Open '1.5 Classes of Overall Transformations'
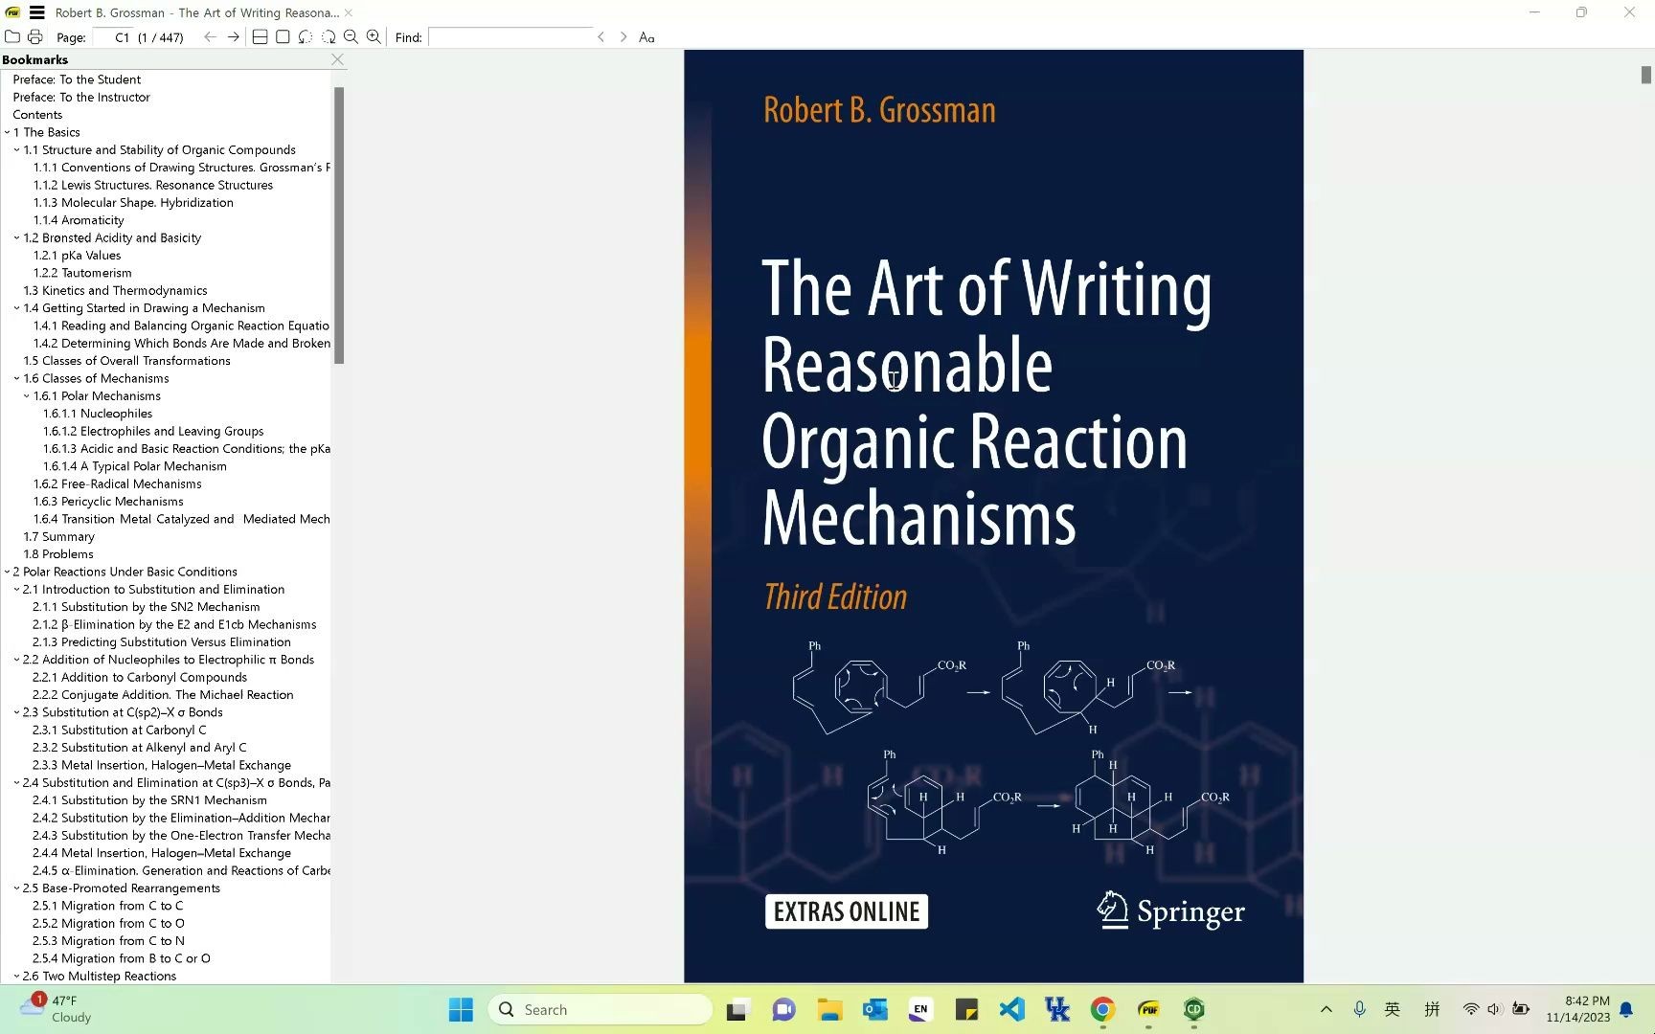Viewport: 1655px width, 1034px height. 126,361
